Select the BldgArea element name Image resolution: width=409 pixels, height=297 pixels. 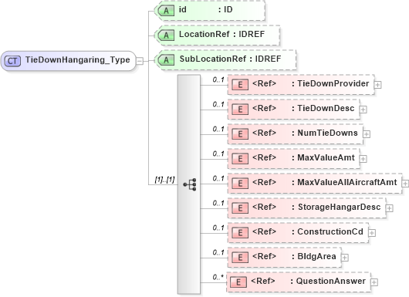click(x=316, y=256)
